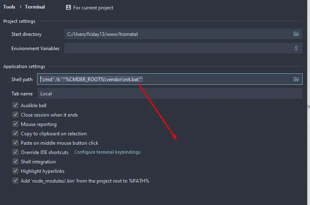Focus the Environment Variables field
The width and height of the screenshot is (310, 205).
183,48
